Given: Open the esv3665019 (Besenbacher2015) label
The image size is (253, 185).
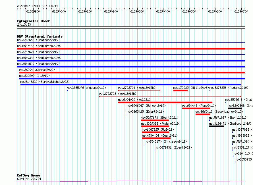Looking at the screenshot, I should click(x=219, y=112).
